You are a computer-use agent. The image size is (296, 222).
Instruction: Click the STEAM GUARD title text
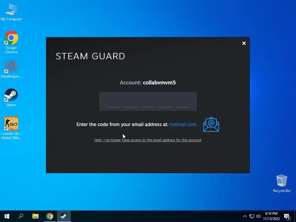tap(90, 56)
